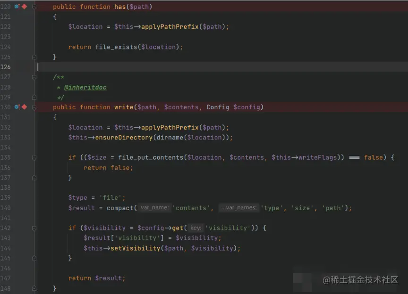408x294 pixels.
Task: Click the $size variable on line 135
Action: coord(97,157)
